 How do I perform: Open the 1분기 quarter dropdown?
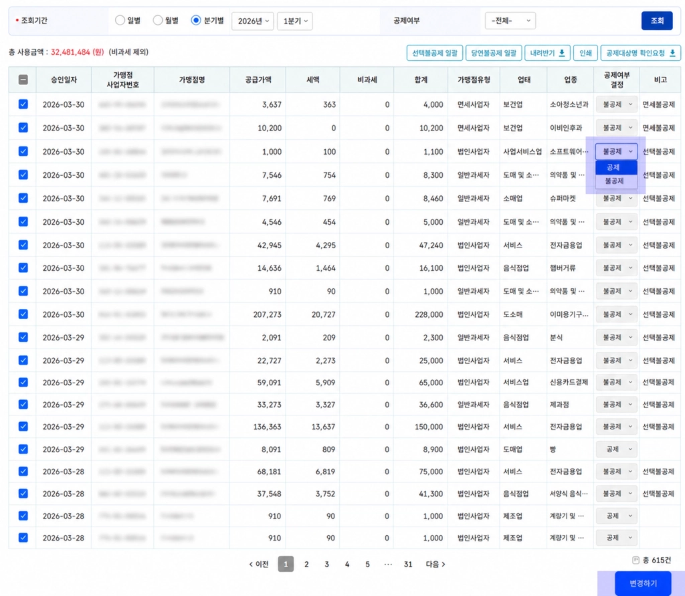pos(295,21)
